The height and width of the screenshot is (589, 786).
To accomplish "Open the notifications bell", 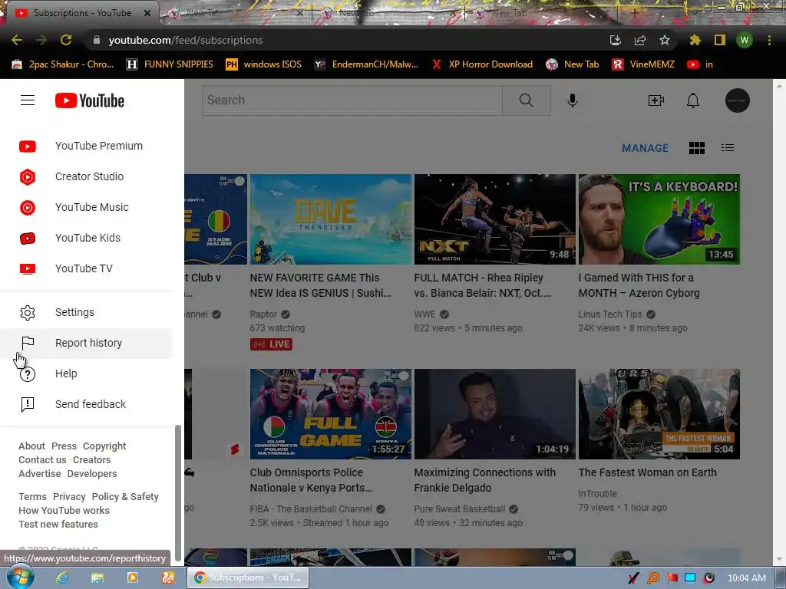I will pyautogui.click(x=693, y=100).
